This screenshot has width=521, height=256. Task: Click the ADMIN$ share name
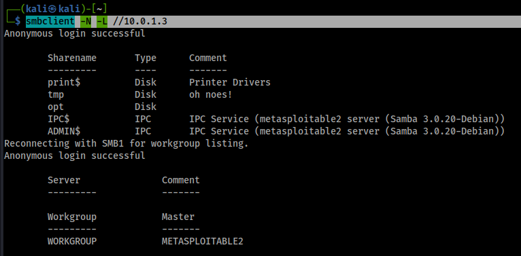(64, 131)
